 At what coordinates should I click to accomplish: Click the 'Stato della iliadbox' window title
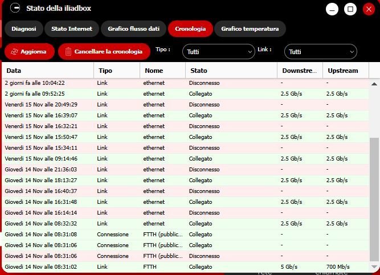pos(59,8)
